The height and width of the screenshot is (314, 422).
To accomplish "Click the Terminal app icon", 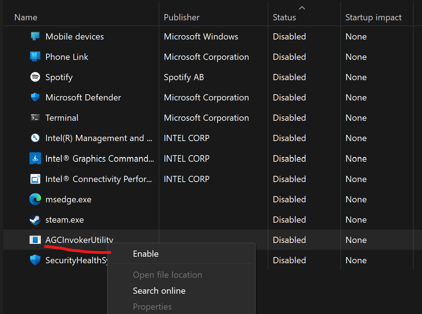I will pyautogui.click(x=35, y=117).
